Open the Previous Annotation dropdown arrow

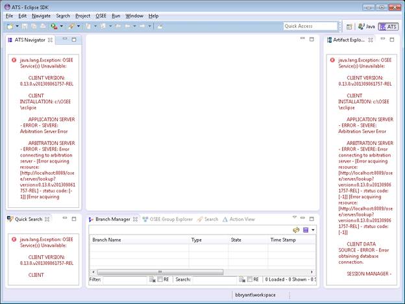coord(110,26)
